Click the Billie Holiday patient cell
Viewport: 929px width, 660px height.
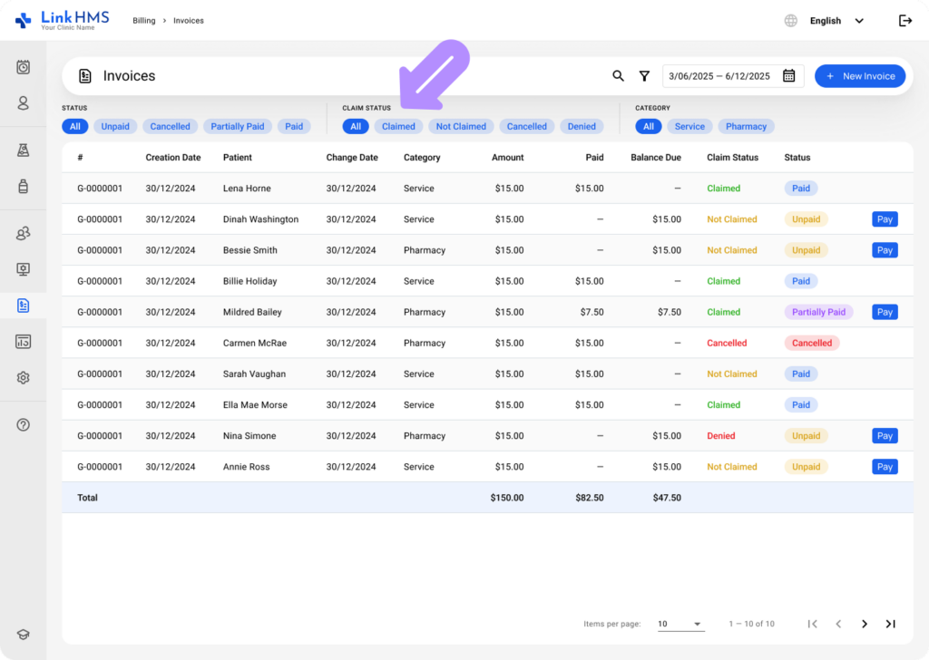point(250,281)
